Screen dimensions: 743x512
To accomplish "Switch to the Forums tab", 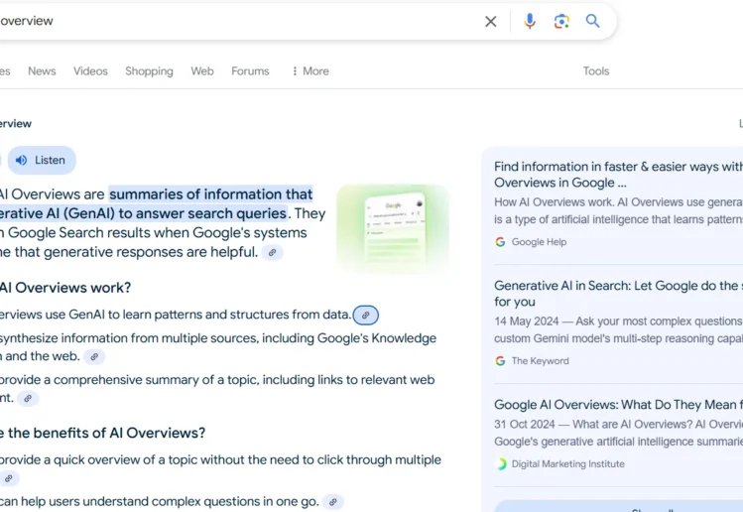I will pos(250,71).
